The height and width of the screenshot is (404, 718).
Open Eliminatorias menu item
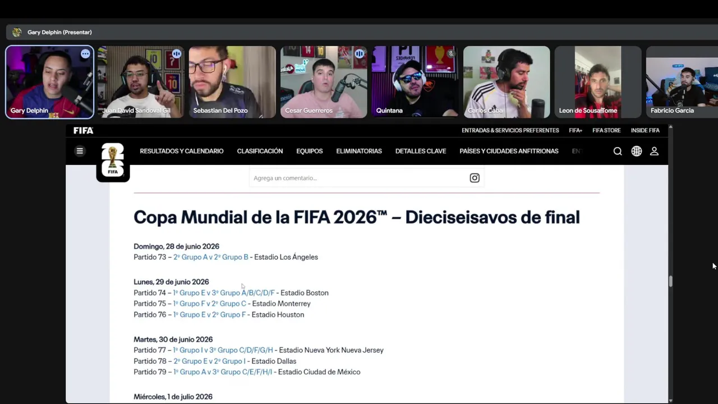tap(359, 151)
